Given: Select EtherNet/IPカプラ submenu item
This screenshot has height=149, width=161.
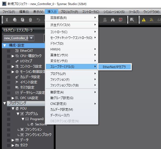Looking at the screenshot, I should [114, 67].
